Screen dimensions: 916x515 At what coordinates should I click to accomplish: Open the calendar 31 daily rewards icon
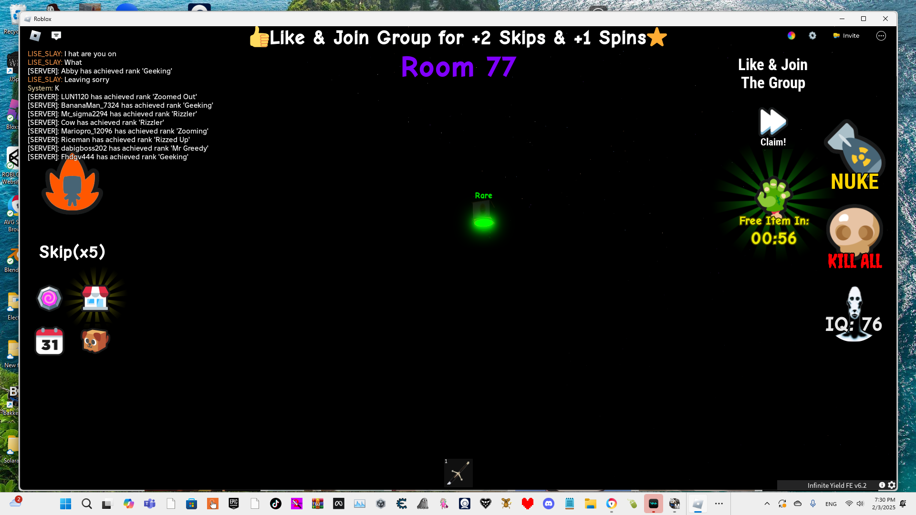click(x=50, y=341)
